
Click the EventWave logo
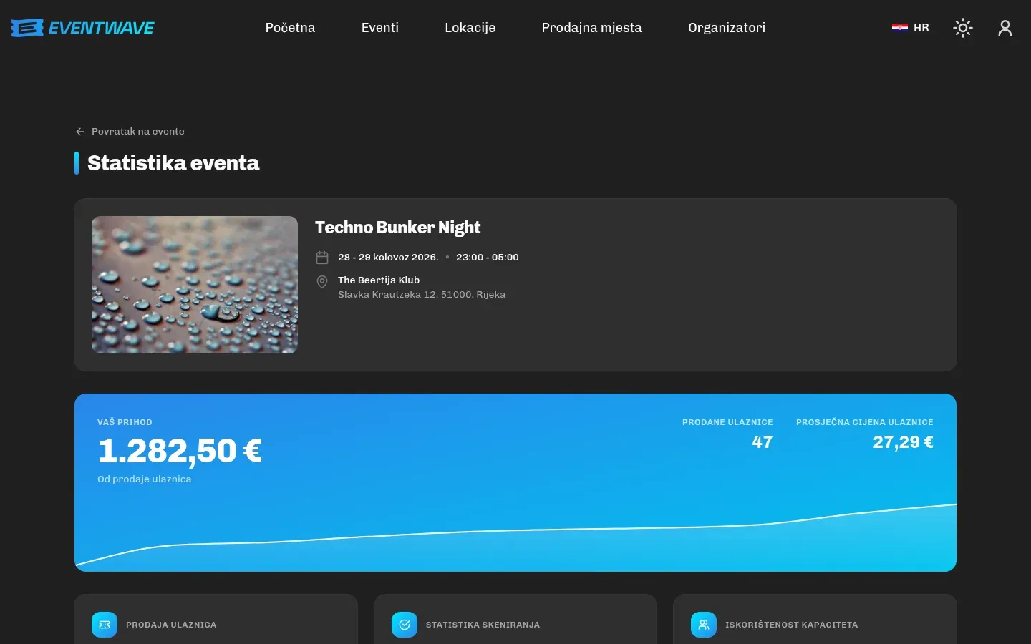tap(83, 28)
